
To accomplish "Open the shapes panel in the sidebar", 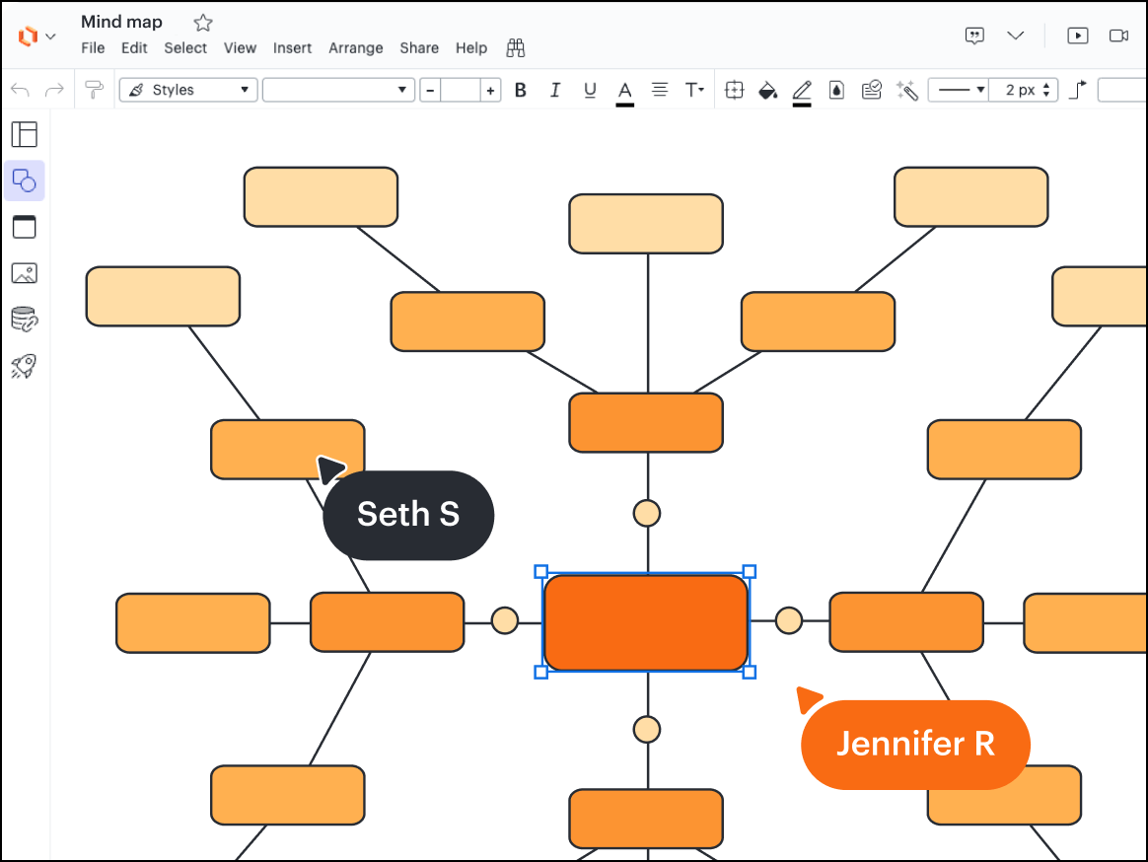I will (x=24, y=180).
